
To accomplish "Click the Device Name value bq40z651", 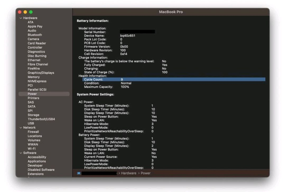I will 128,36.
